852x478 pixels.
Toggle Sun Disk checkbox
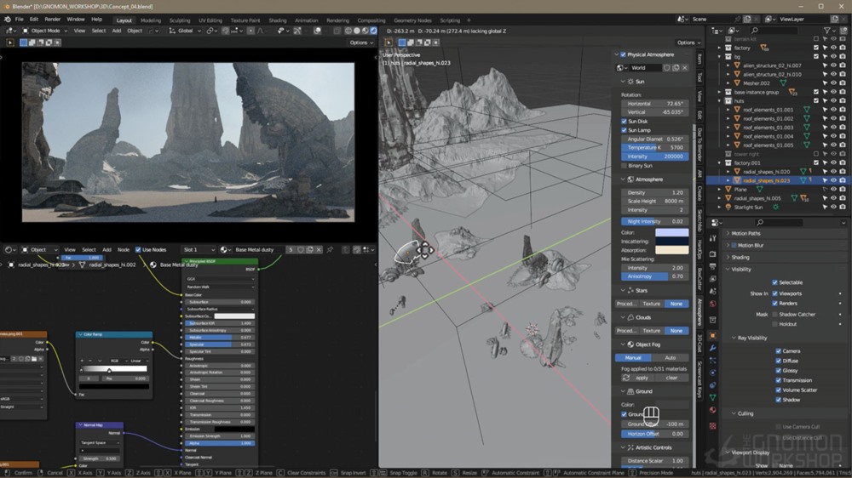point(624,122)
